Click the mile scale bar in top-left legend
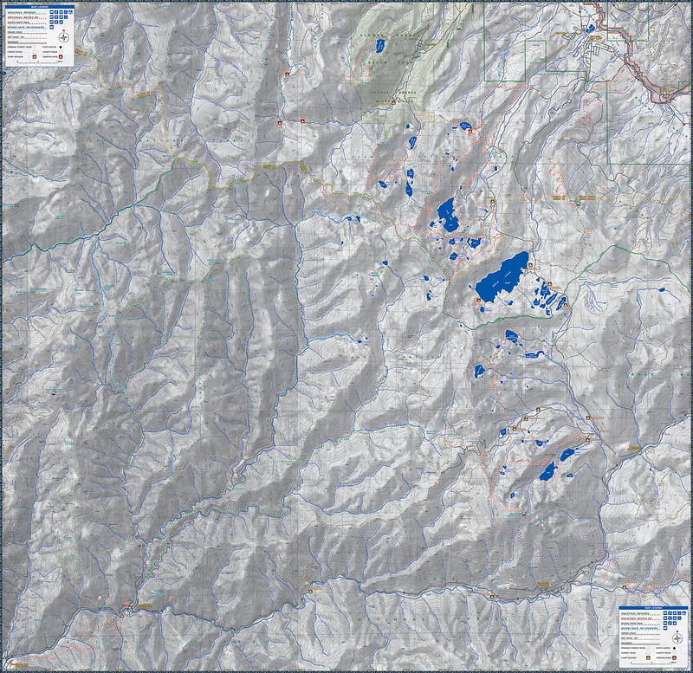 [37, 61]
